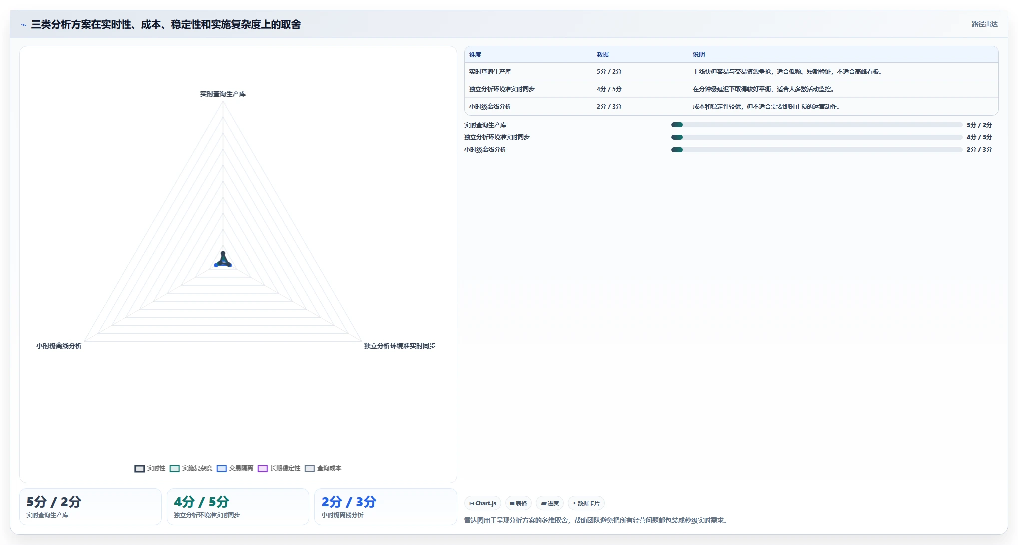The image size is (1018, 545).
Task: Click the 小时级离线分析 progress bar
Action: [817, 150]
